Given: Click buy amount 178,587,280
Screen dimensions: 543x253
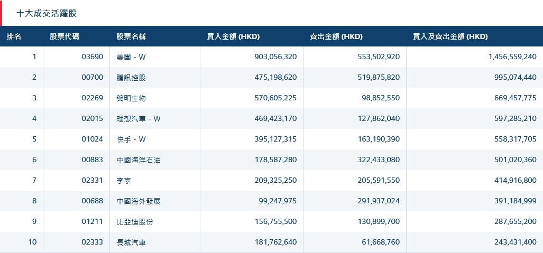Looking at the screenshot, I should 275,160.
